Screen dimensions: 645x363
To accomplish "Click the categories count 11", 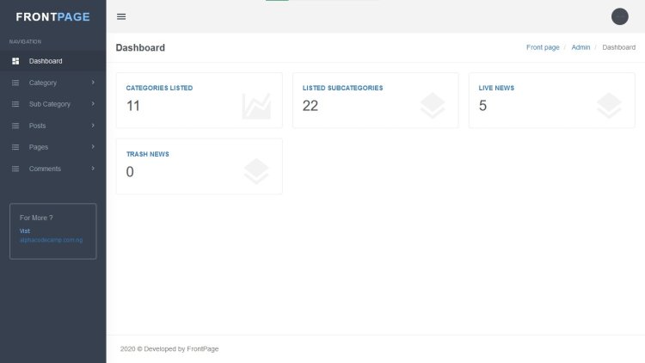I will point(132,106).
